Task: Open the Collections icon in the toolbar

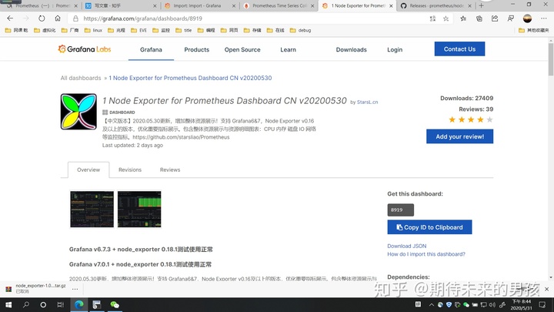Action: pos(479,18)
